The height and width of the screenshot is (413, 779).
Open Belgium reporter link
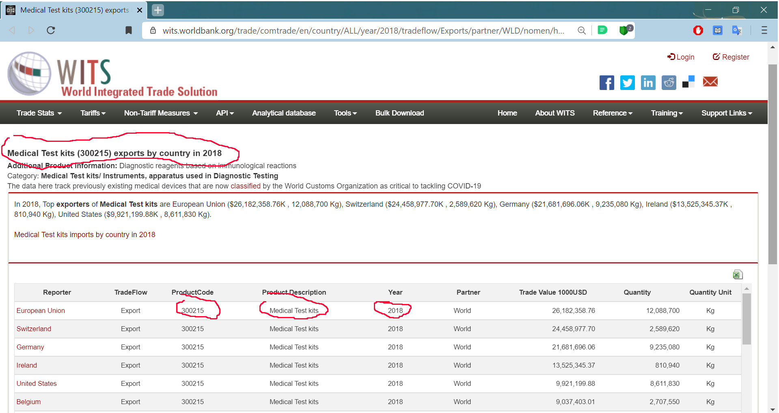[28, 402]
